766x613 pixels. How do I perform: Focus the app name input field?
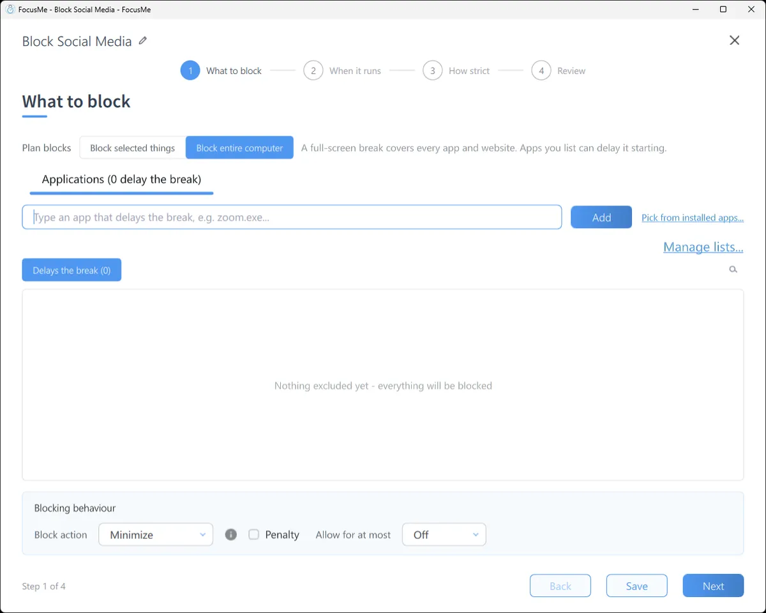(292, 217)
